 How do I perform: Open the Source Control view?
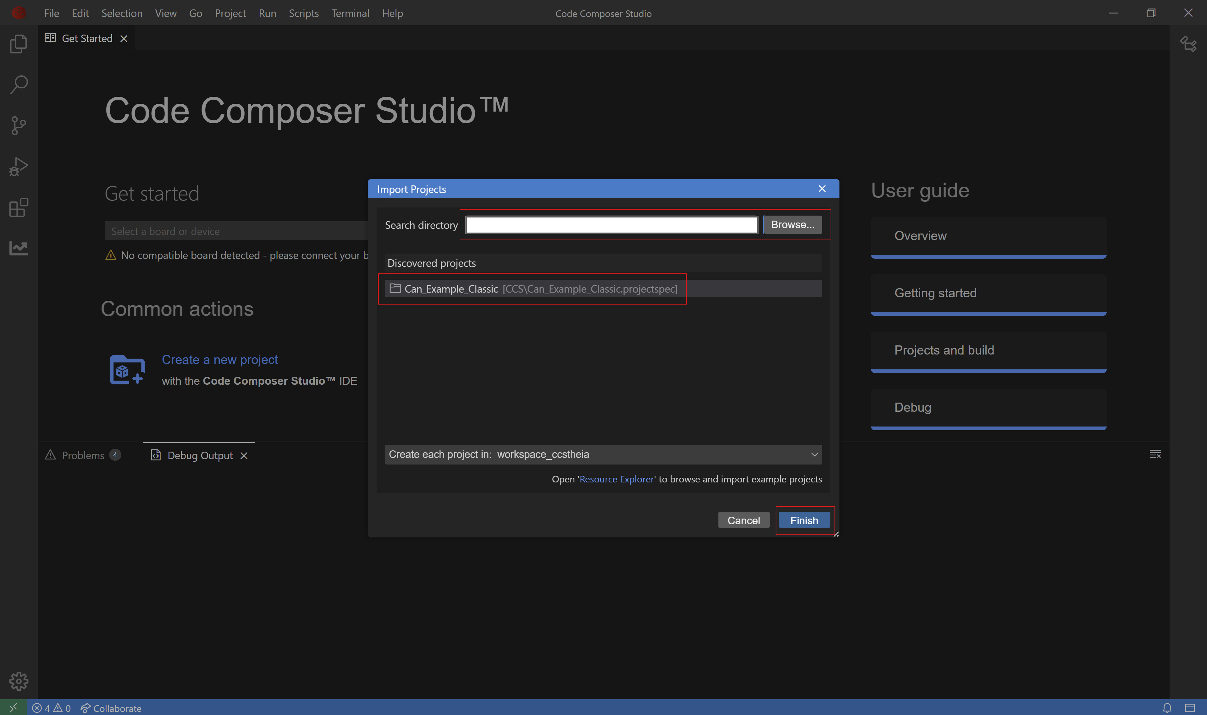tap(18, 125)
